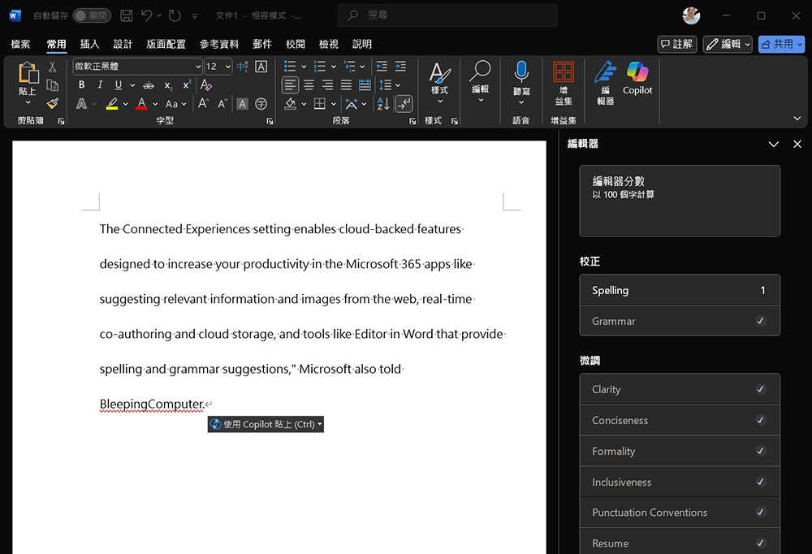This screenshot has height=554, width=812.
Task: Switch to the Review (校閱) tab
Action: coord(296,44)
